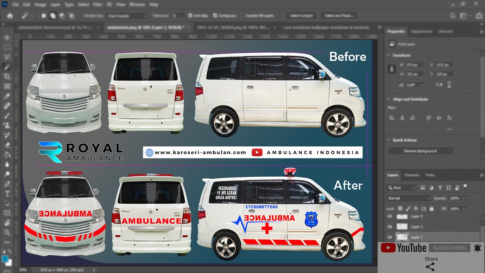Select the Pen tool

[x=7, y=184]
